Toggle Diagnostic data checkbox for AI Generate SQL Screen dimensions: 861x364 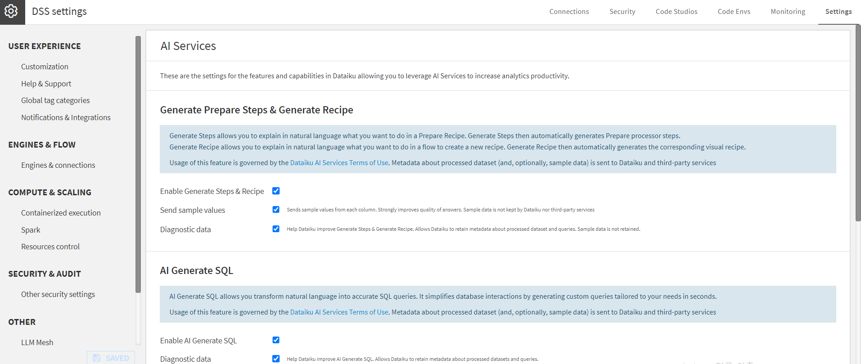(276, 359)
